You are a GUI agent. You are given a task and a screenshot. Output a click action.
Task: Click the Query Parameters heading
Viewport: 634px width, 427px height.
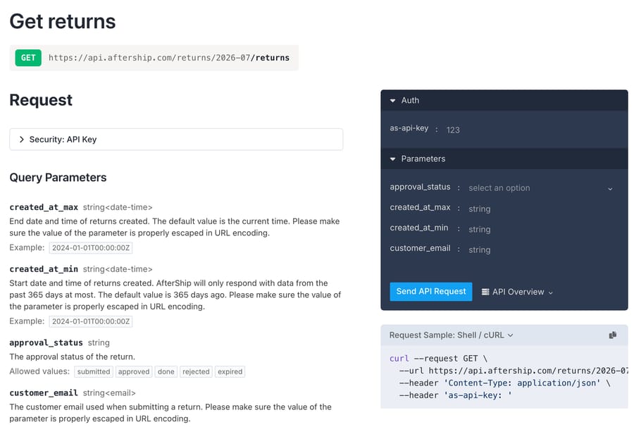click(x=58, y=178)
